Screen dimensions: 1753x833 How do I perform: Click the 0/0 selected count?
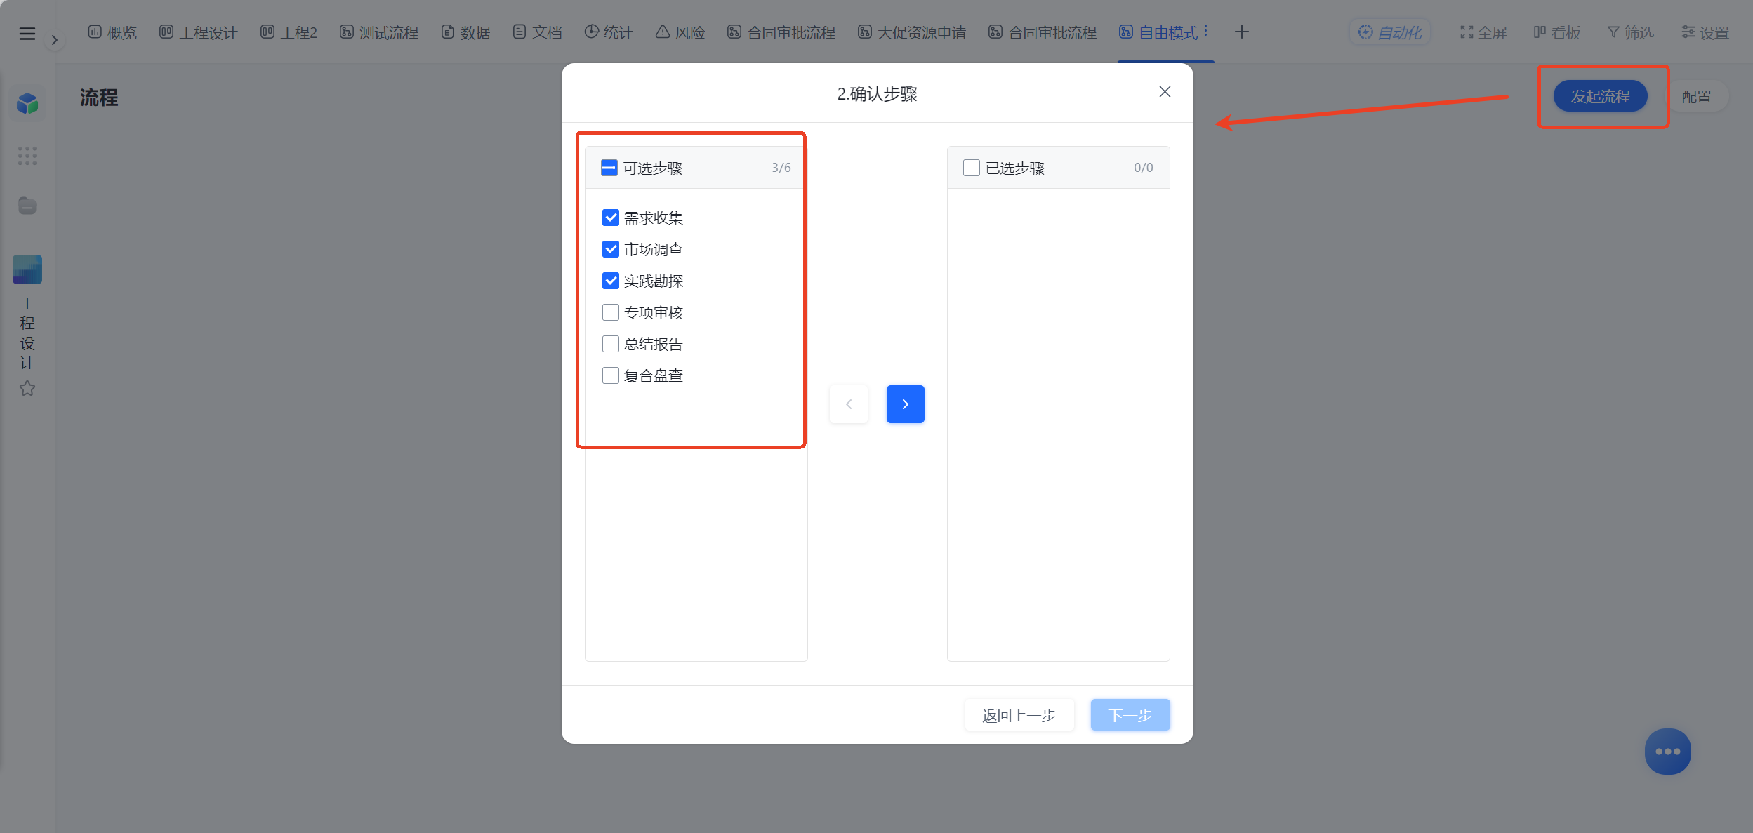pos(1144,168)
